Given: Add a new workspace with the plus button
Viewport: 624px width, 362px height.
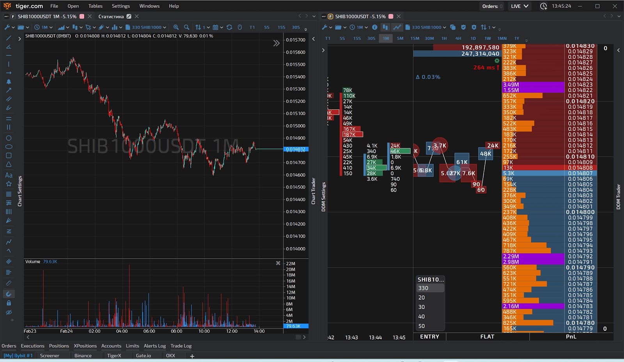Looking at the screenshot, I should [192, 356].
